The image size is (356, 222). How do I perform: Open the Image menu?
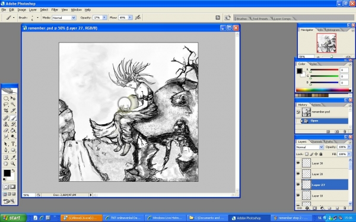tap(22, 9)
